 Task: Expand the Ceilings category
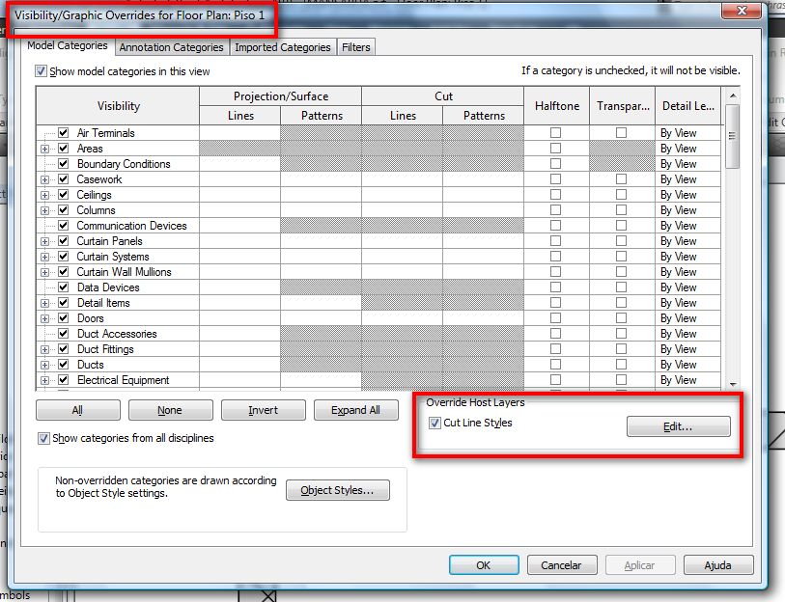(45, 195)
